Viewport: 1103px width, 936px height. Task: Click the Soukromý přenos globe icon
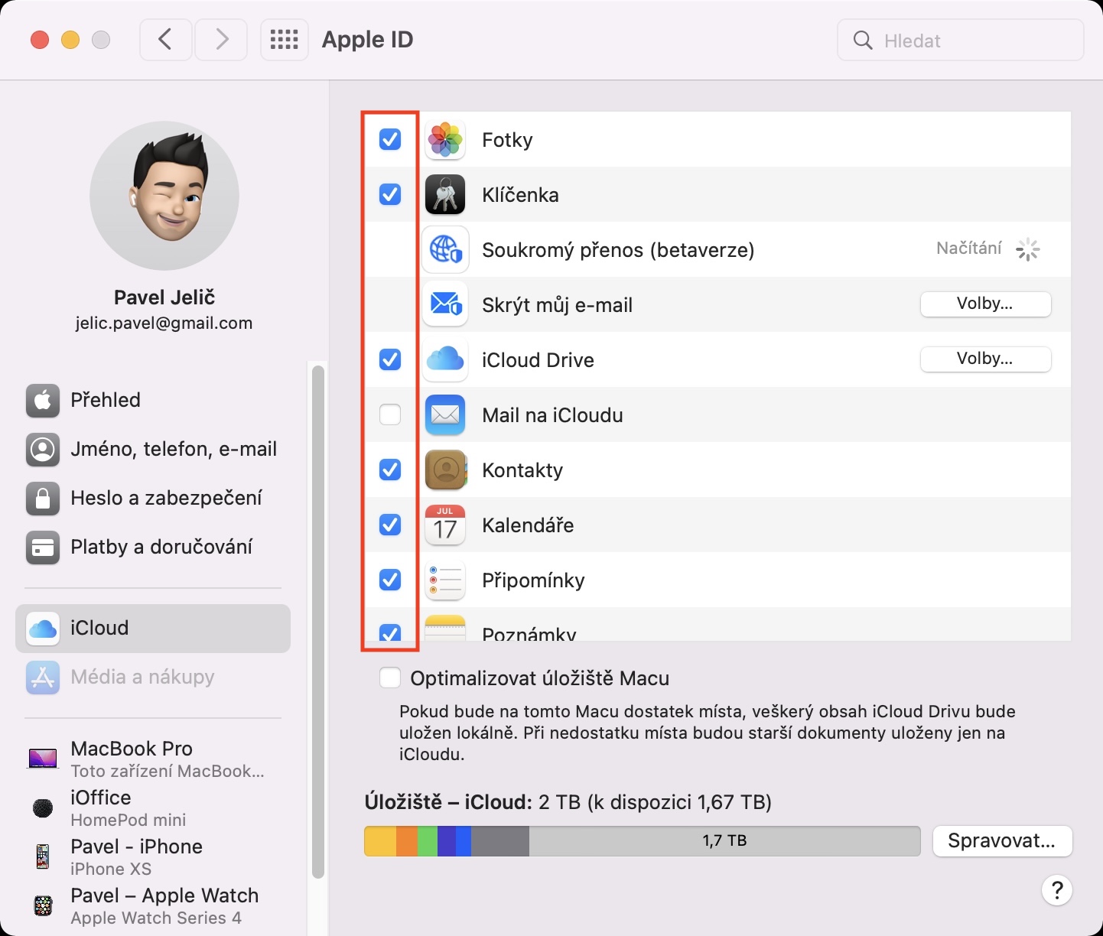click(x=445, y=250)
